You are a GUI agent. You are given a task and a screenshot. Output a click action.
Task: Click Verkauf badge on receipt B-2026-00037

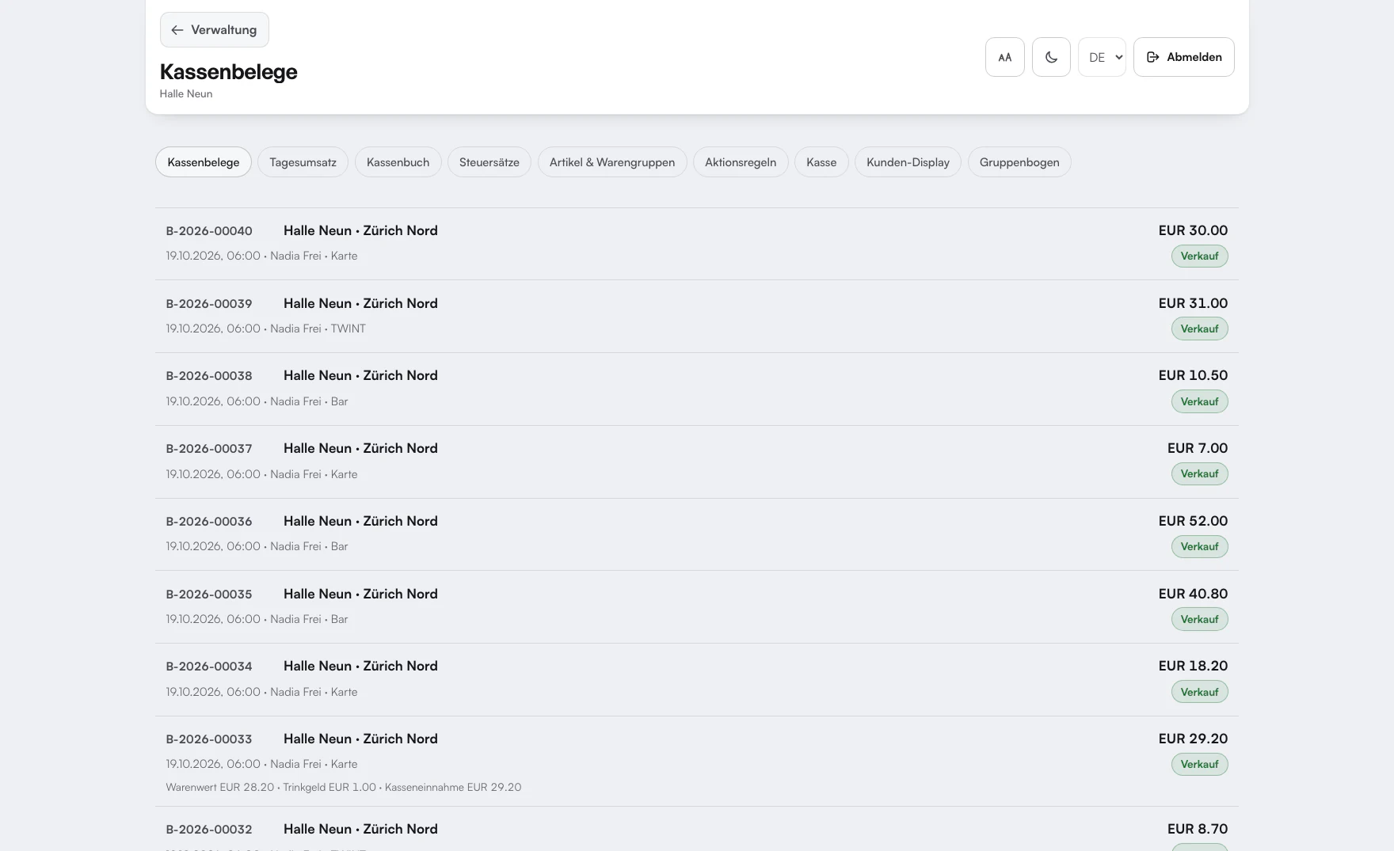1199,474
